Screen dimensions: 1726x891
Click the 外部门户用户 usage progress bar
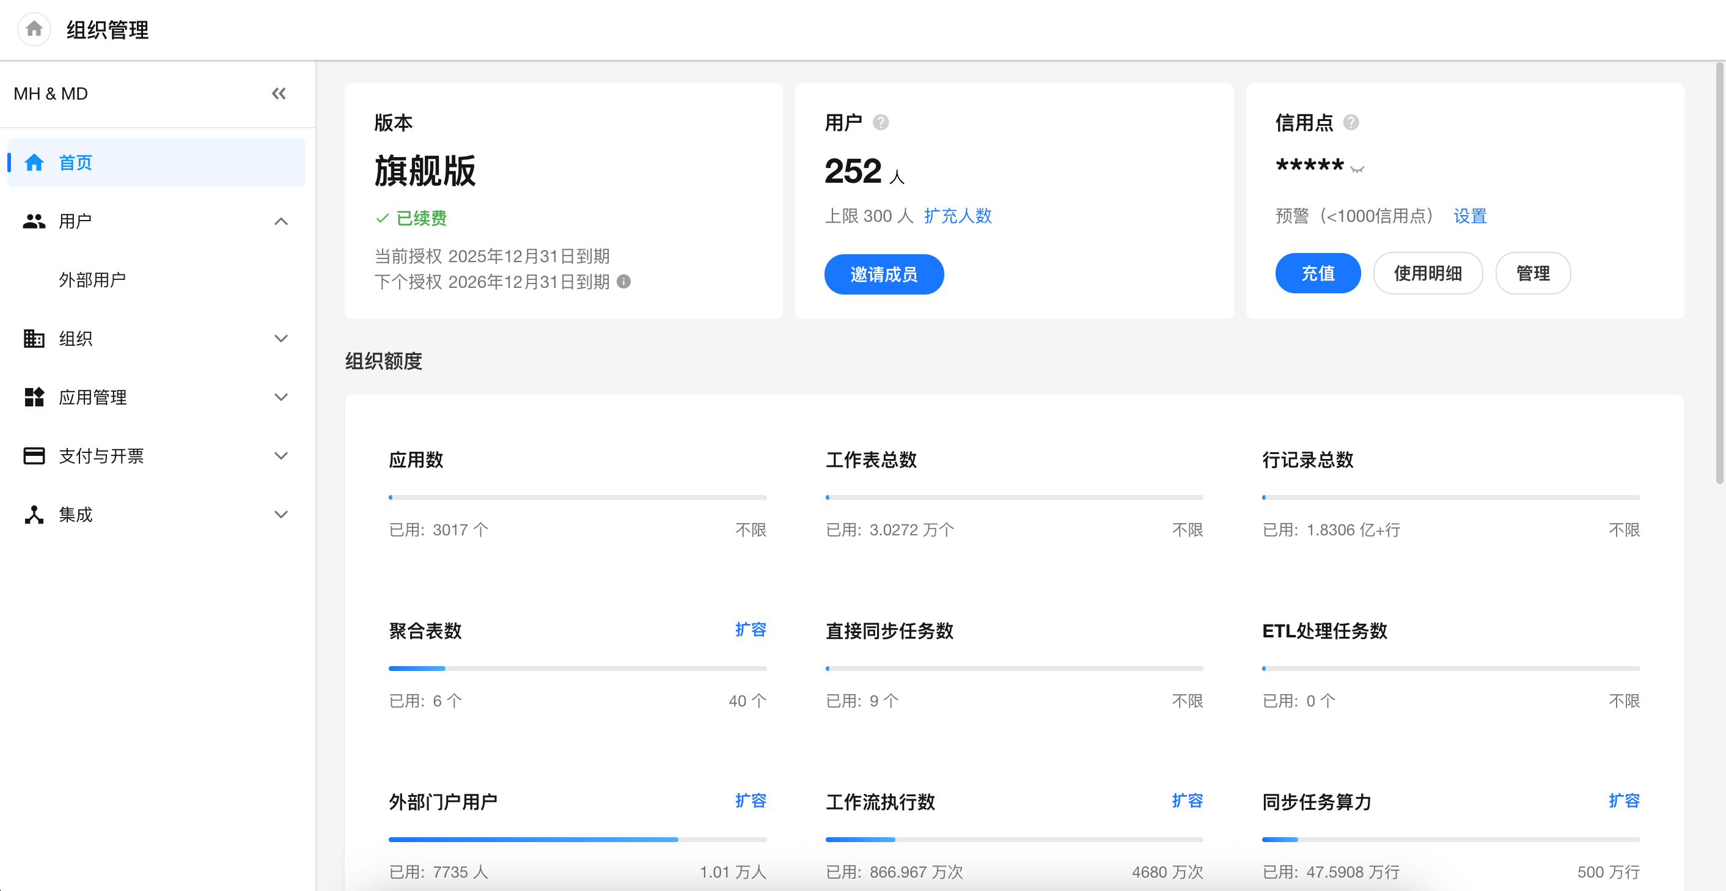[577, 840]
